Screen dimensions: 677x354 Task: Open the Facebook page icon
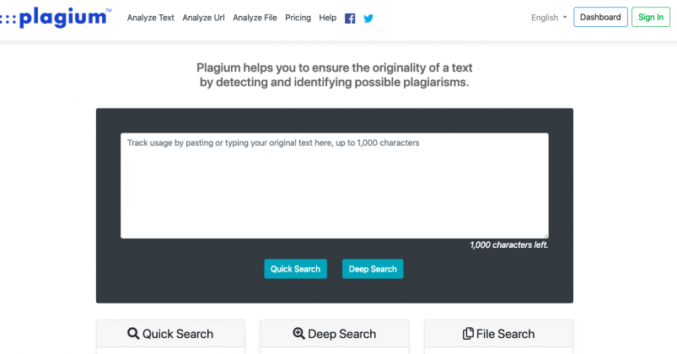point(350,19)
